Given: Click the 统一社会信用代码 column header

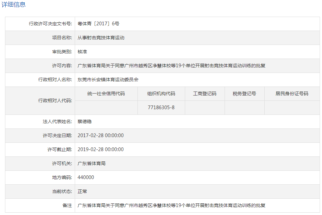Looking at the screenshot, I should pyautogui.click(x=106, y=94).
